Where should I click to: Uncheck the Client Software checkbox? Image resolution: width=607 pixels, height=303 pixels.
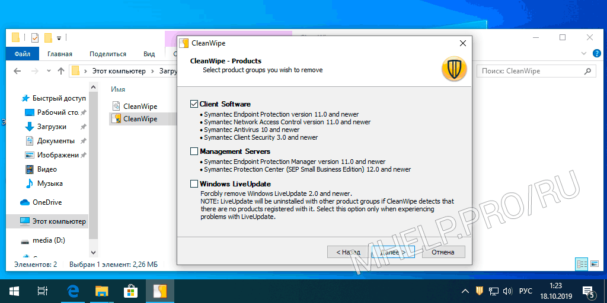tap(194, 104)
